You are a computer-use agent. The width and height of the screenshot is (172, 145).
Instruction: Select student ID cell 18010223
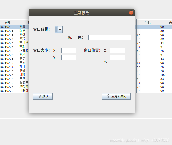click(10, 39)
